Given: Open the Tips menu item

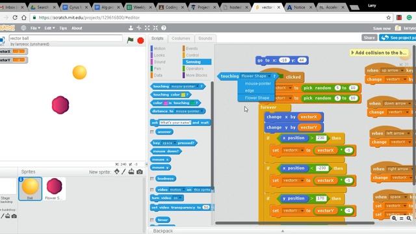Looking at the screenshot, I should [63, 28].
